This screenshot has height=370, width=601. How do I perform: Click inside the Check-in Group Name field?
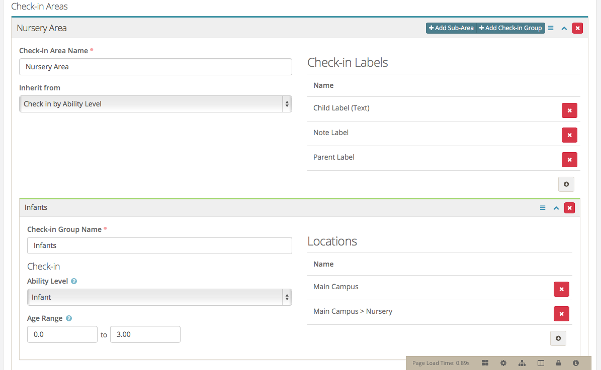[x=159, y=245]
